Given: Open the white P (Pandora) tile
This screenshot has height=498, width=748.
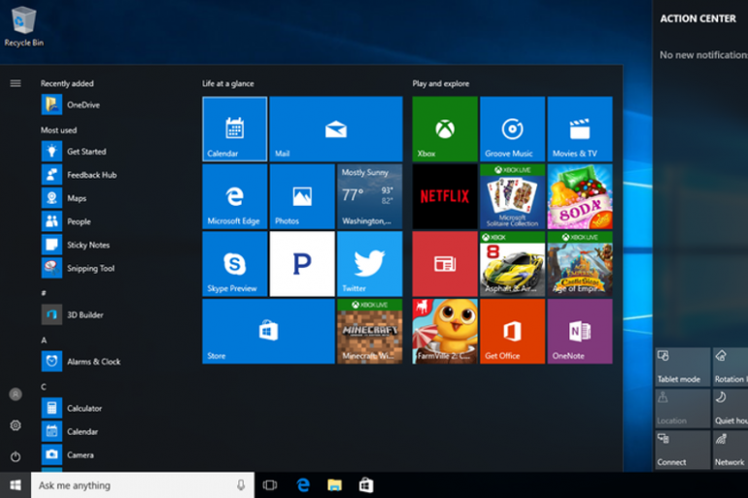Looking at the screenshot, I should coord(302,264).
